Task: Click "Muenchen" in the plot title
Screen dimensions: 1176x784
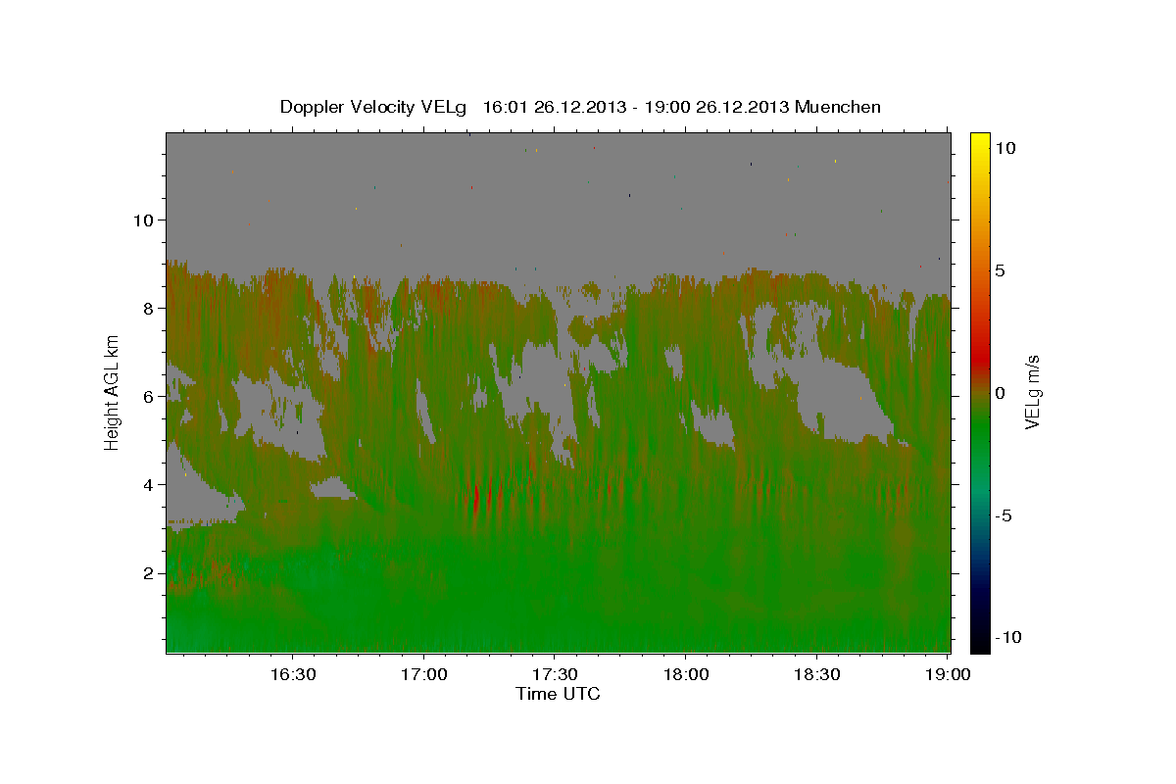Action: pos(838,107)
